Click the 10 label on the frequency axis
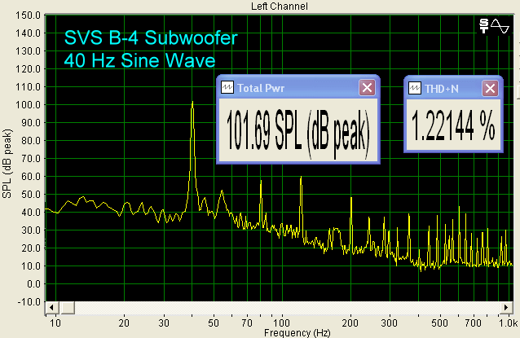This screenshot has width=520, height=338. (x=55, y=323)
